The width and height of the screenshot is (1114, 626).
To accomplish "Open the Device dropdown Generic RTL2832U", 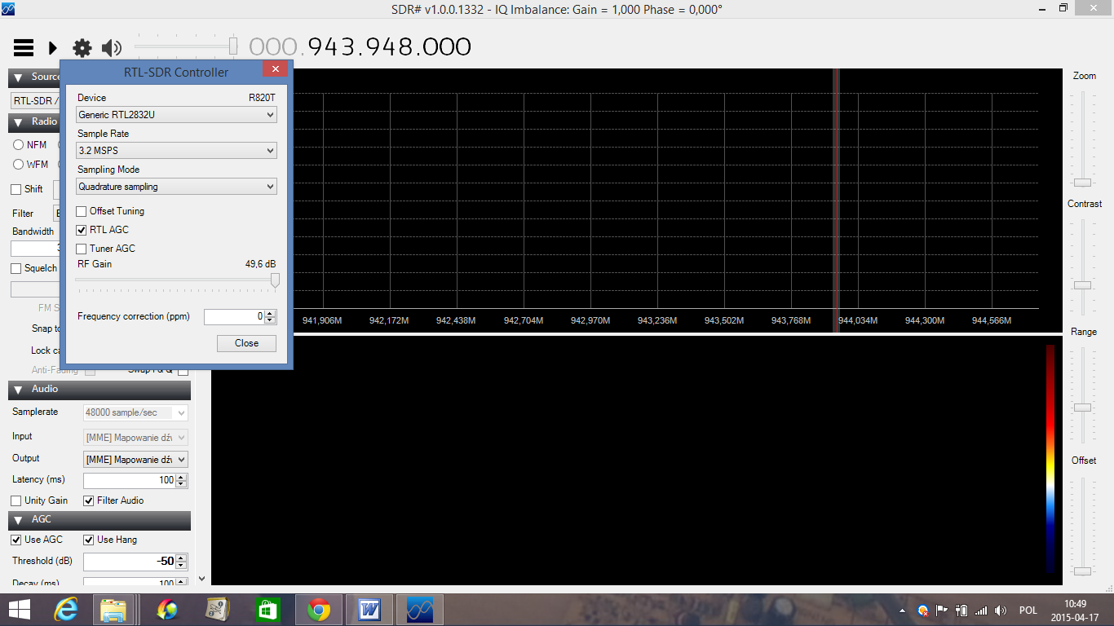I will [x=177, y=115].
